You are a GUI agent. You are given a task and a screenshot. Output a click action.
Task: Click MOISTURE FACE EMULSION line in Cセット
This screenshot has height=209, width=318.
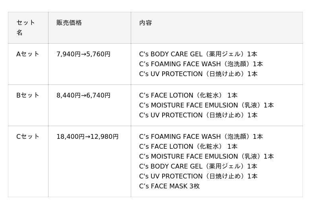(206, 156)
